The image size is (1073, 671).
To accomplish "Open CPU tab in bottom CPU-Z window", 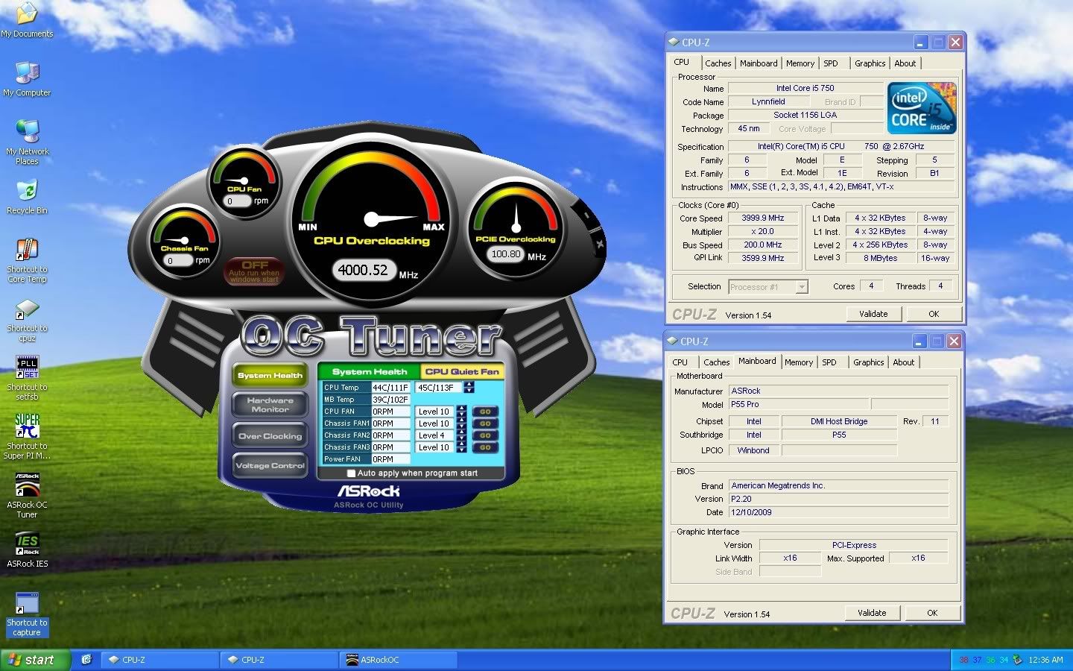I will tap(680, 362).
